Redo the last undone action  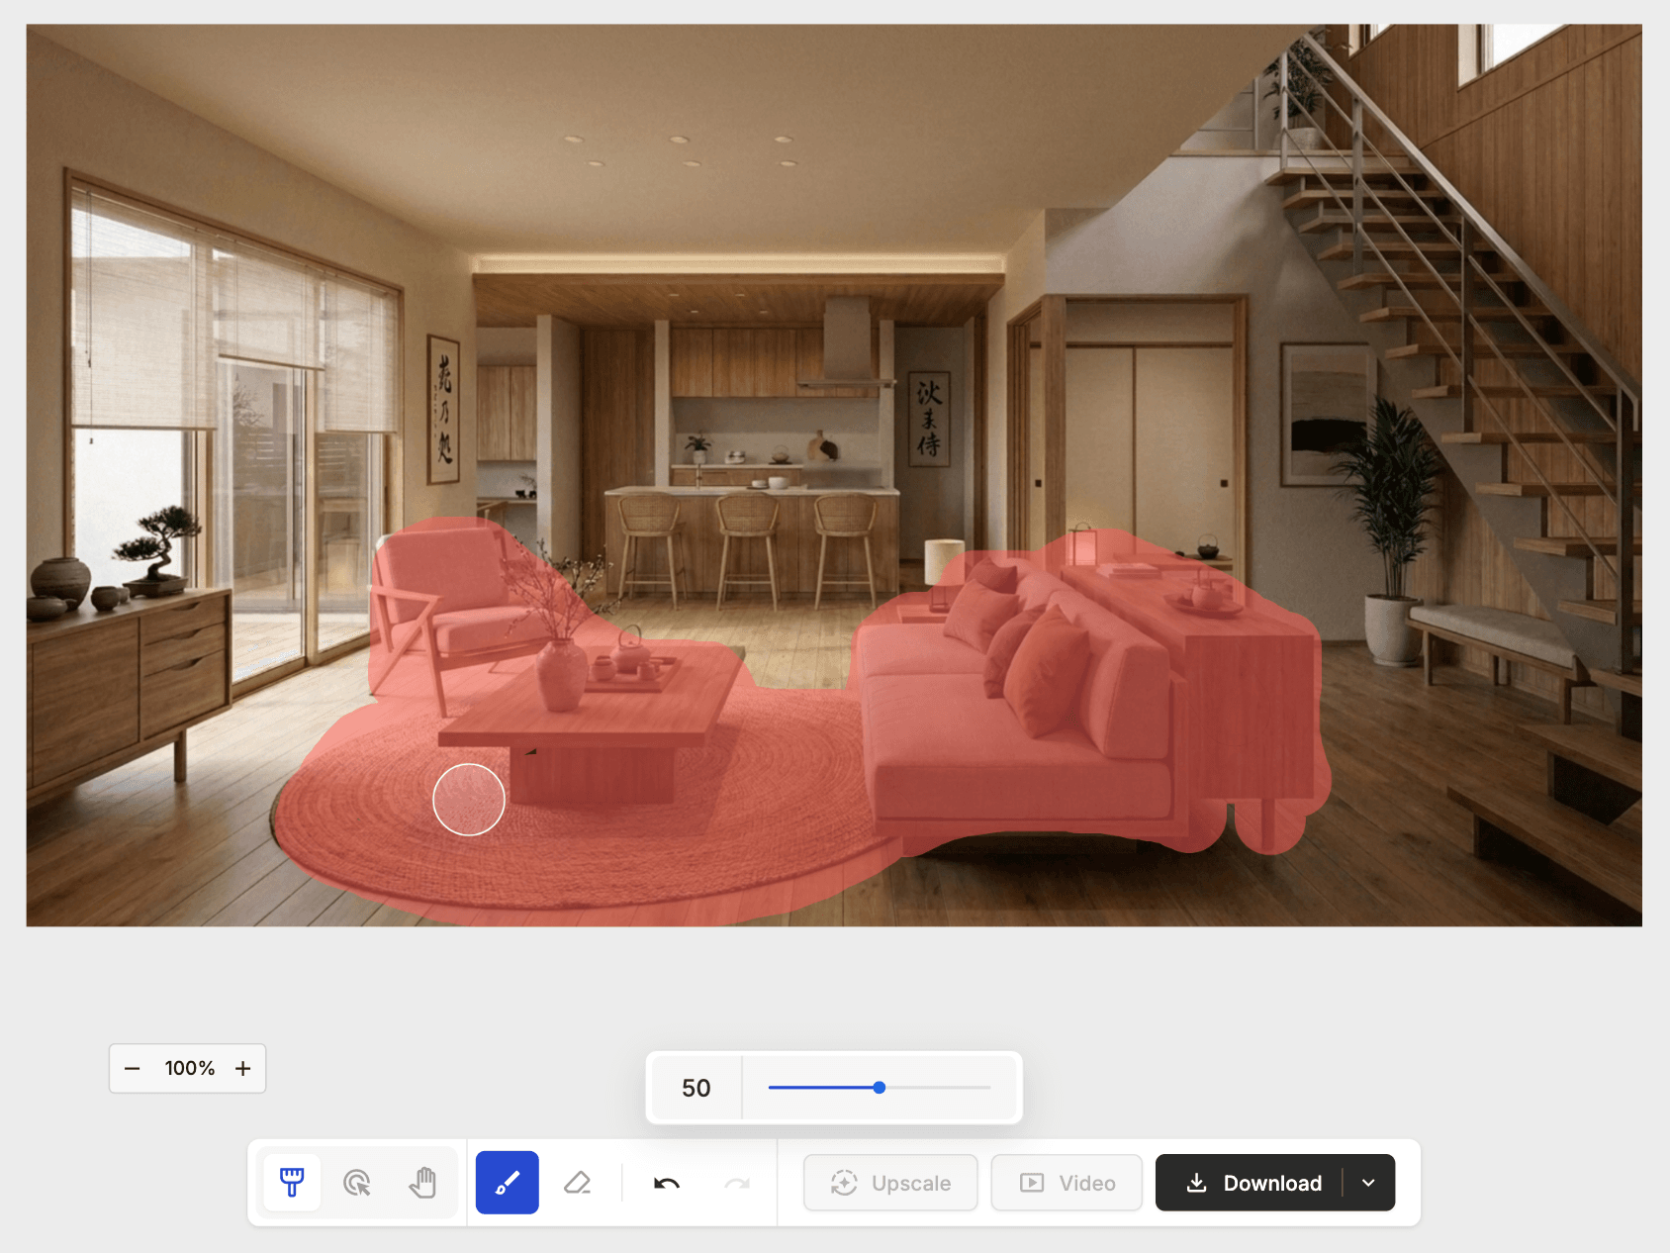tap(737, 1183)
